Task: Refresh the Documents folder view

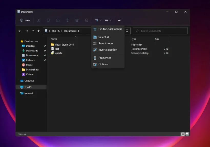Action: 127,31
